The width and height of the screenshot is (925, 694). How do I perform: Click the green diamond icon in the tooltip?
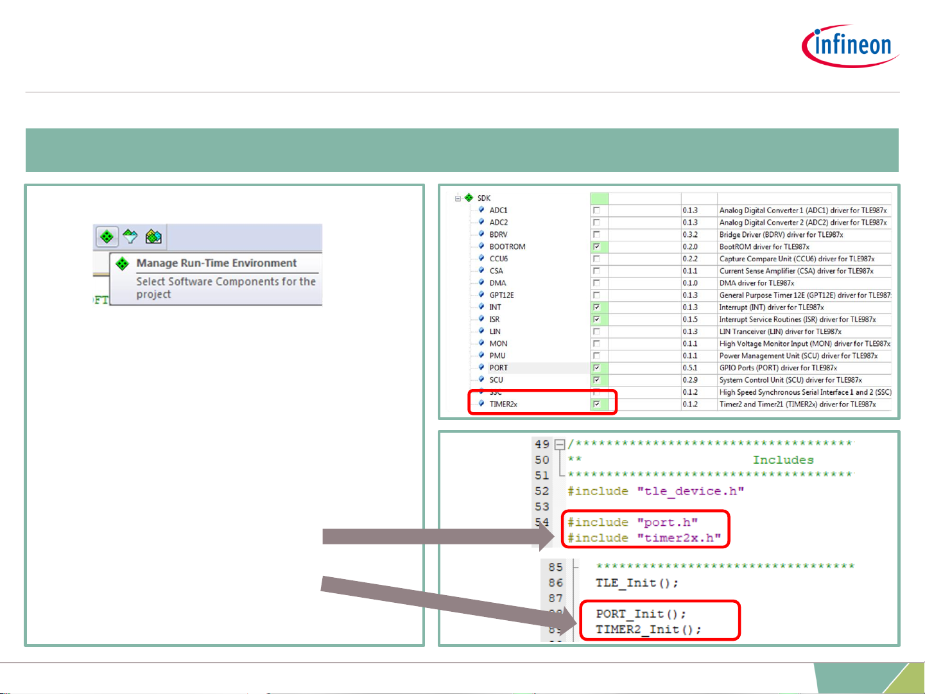pos(122,264)
